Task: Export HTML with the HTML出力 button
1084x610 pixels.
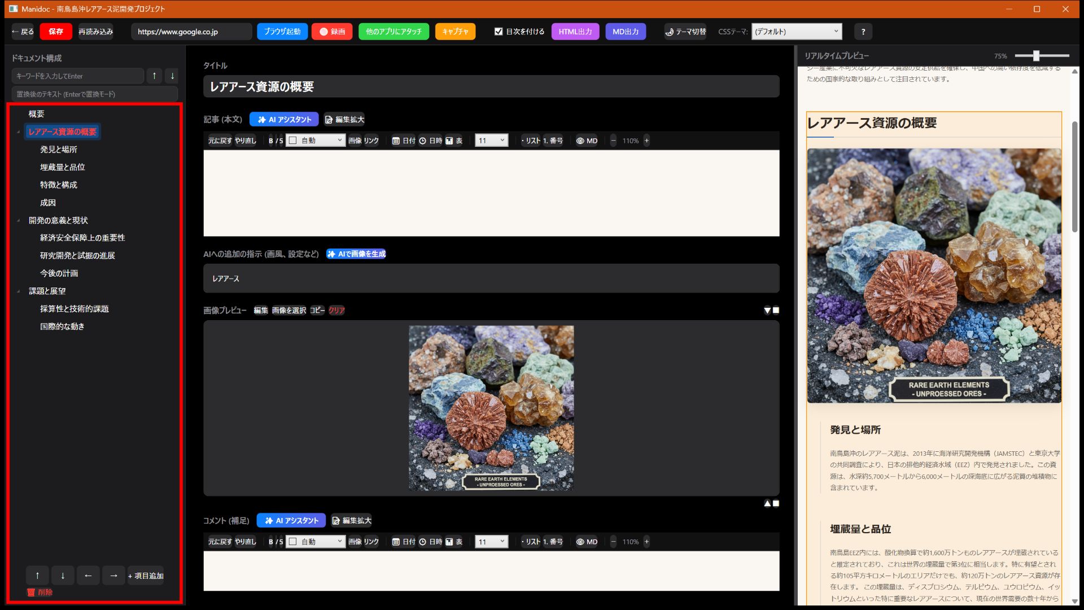Action: (x=575, y=32)
